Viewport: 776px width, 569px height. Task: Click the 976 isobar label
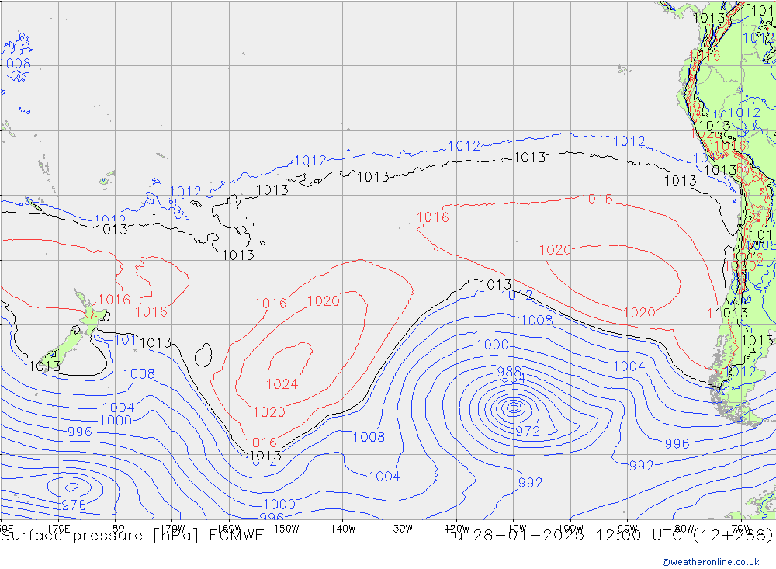coord(74,505)
